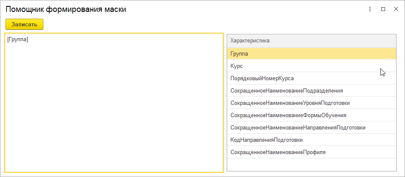Select the КодНаправленияПодготовки row

click(312, 140)
